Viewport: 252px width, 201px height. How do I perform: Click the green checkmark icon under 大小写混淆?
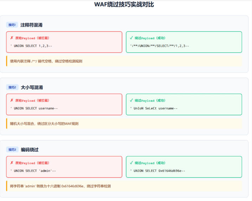coord(131,100)
